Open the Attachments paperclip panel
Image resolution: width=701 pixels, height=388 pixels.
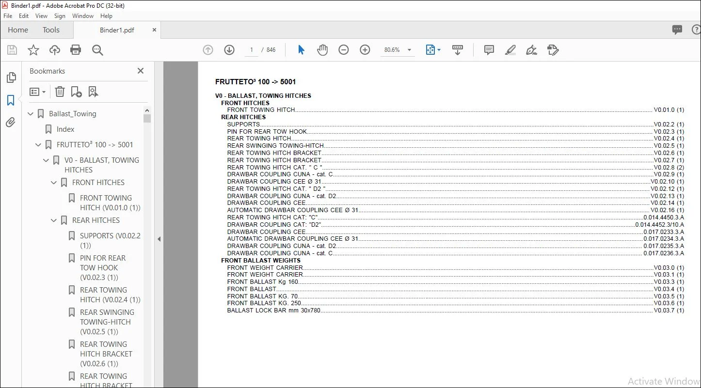point(11,123)
